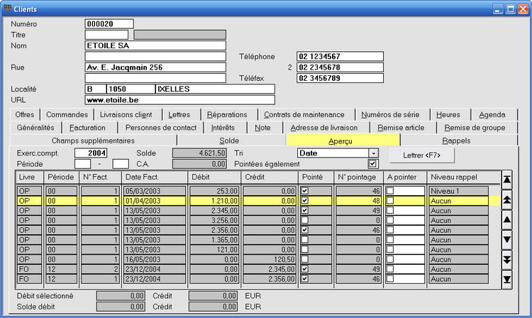Switch to the Généralités tab
This screenshot has width=532, height=318.
pyautogui.click(x=35, y=128)
